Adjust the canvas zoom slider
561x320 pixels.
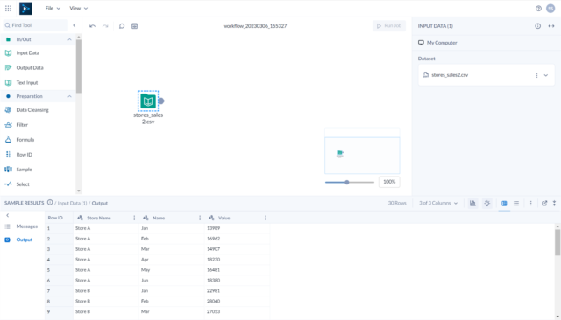pyautogui.click(x=347, y=183)
